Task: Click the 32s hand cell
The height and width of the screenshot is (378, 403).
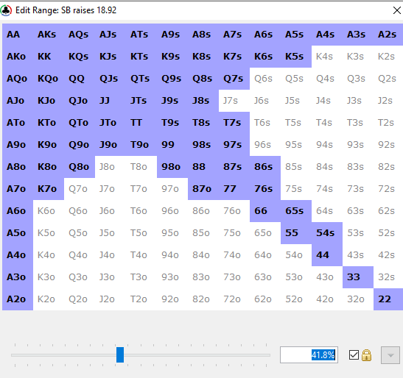Action: (388, 277)
